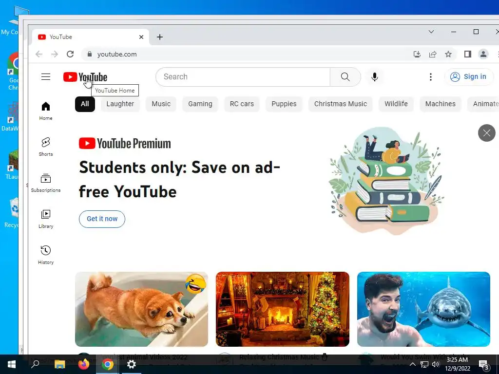Select the All filter chip

(85, 104)
